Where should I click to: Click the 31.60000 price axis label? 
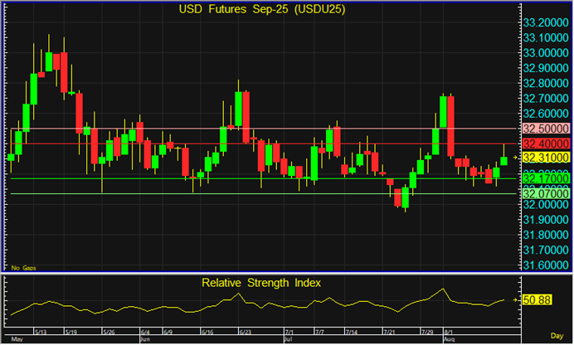click(x=545, y=265)
